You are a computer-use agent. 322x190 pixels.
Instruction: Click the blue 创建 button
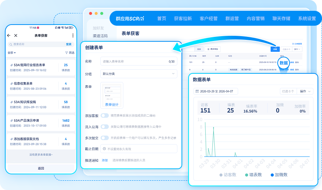coord(275,49)
